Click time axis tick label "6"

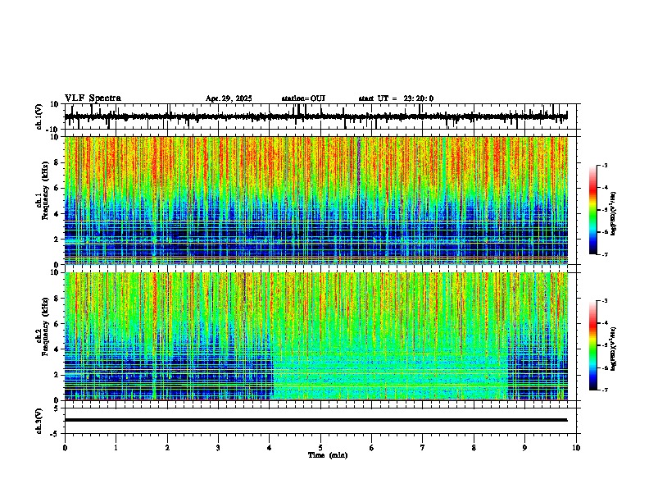tap(372, 448)
